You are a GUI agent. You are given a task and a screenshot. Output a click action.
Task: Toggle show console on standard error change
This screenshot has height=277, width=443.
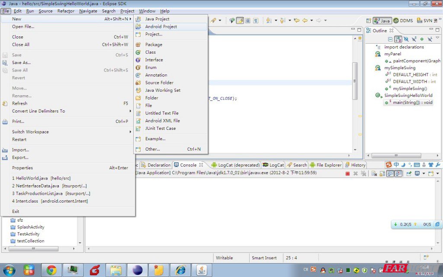click(x=398, y=174)
